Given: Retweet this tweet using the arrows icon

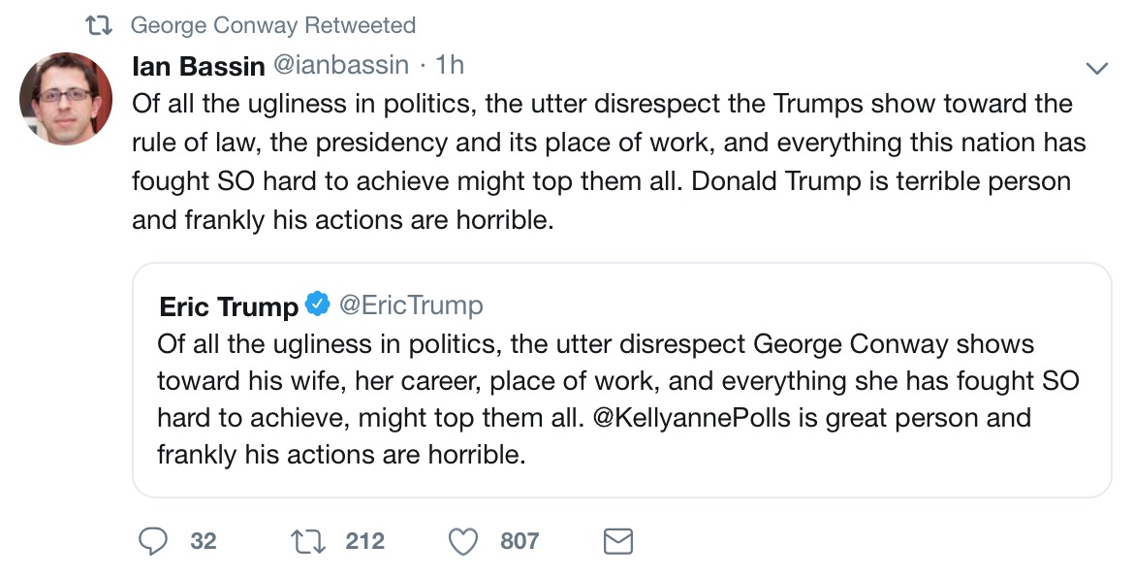Looking at the screenshot, I should (x=307, y=540).
